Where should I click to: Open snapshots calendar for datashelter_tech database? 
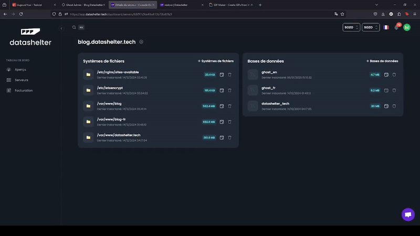tap(386, 106)
